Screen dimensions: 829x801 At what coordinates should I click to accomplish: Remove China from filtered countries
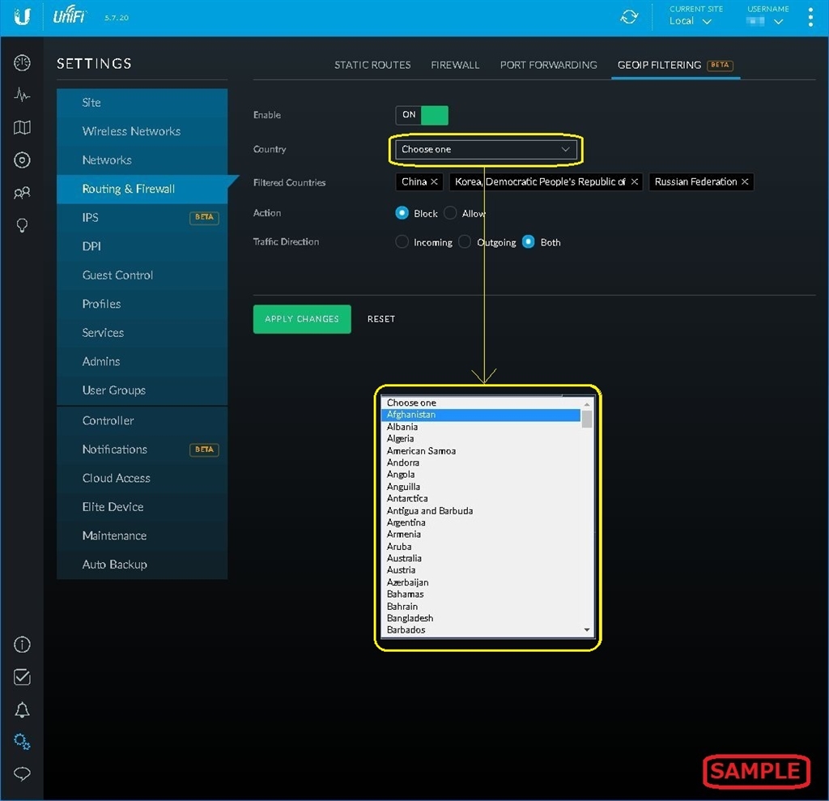pos(434,181)
